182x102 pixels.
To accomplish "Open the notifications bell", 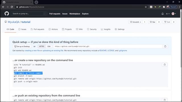I will [x=162, y=14].
